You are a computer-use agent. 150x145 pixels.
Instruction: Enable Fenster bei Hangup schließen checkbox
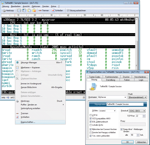(90, 132)
